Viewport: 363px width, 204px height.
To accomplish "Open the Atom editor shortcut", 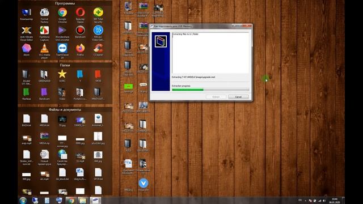I will tap(27, 50).
